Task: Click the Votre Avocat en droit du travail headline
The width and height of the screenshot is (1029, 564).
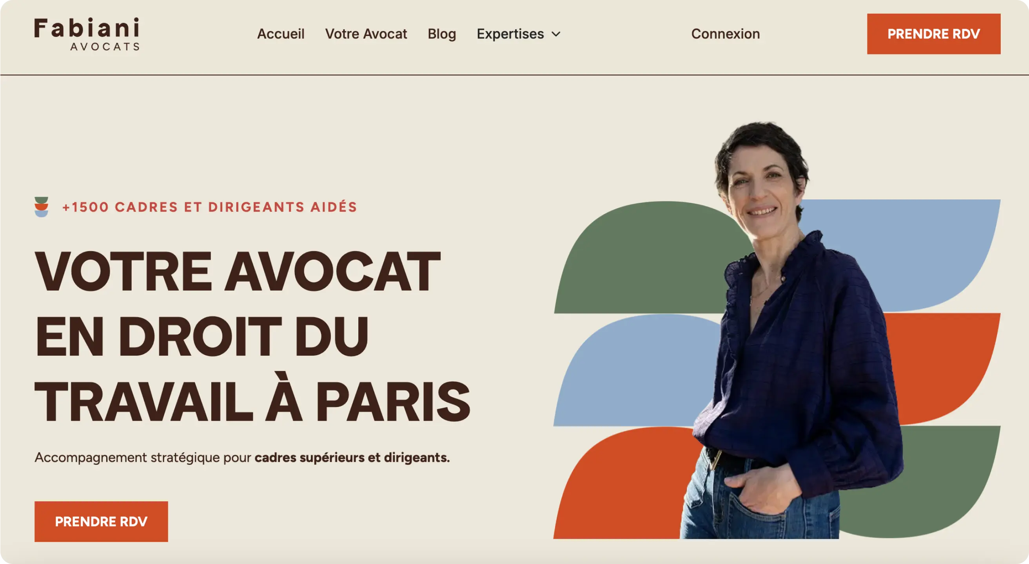Action: click(252, 336)
